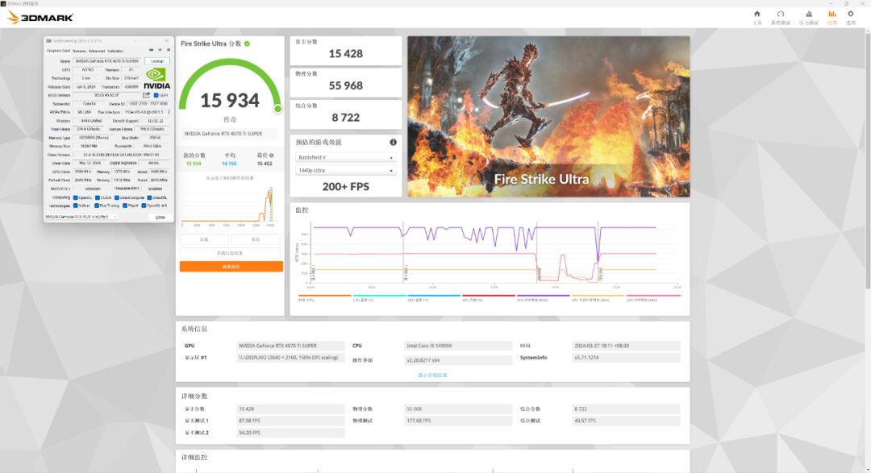
Task: Click the 3DMARK logo
Action: [40, 17]
